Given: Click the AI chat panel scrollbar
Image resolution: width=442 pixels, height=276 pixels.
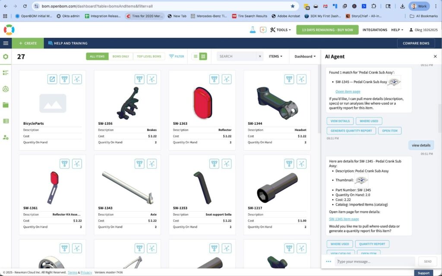Looking at the screenshot, I should pyautogui.click(x=439, y=117).
